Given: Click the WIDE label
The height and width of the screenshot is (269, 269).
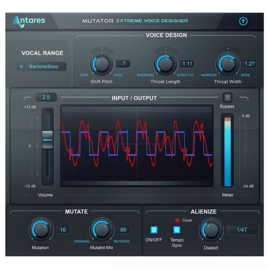Looking at the screenshot, I should pos(245,75).
